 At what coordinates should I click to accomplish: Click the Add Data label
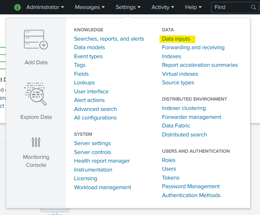click(x=36, y=62)
